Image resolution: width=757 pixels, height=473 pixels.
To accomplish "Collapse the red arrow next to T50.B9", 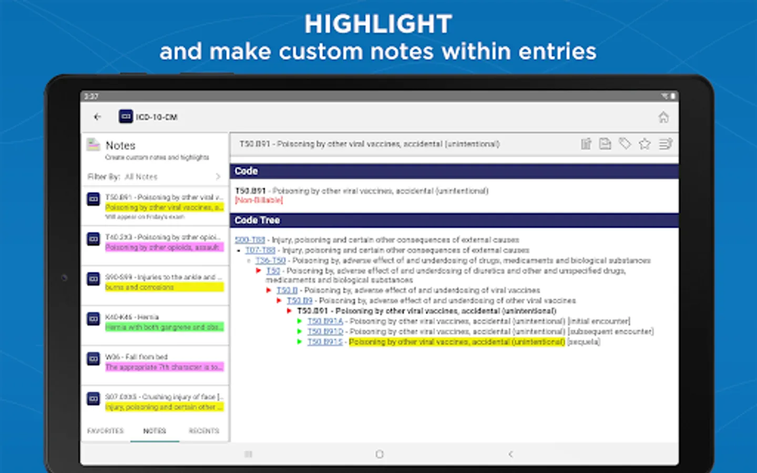I will tap(279, 301).
